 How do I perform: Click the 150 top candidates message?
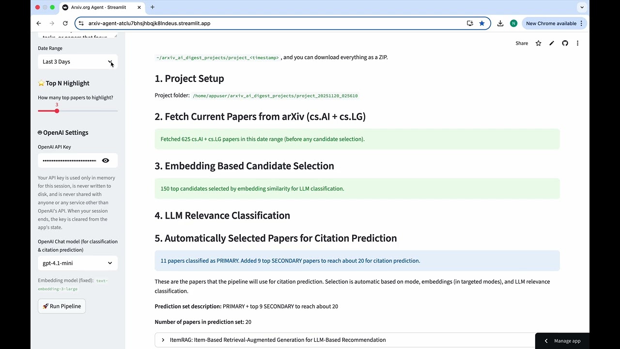pyautogui.click(x=357, y=189)
